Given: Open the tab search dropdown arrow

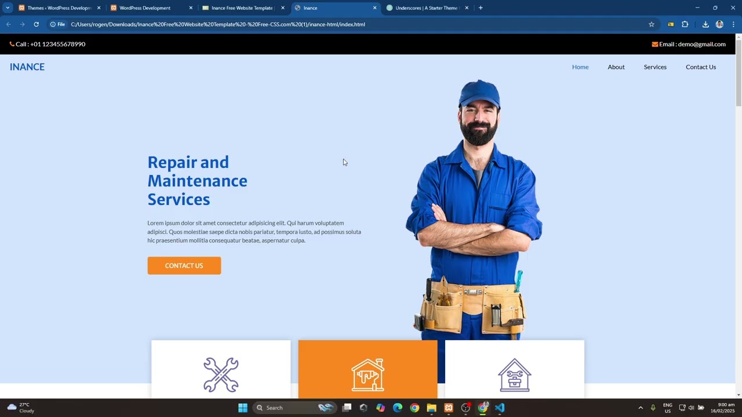Looking at the screenshot, I should [x=8, y=8].
